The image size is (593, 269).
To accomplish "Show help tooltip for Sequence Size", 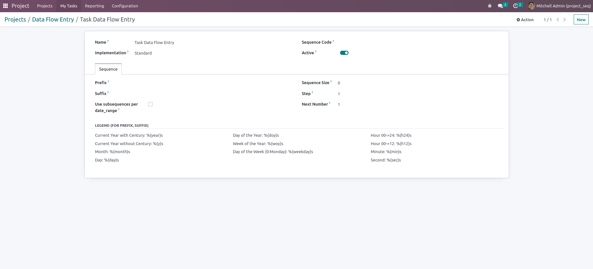I will click(x=331, y=82).
